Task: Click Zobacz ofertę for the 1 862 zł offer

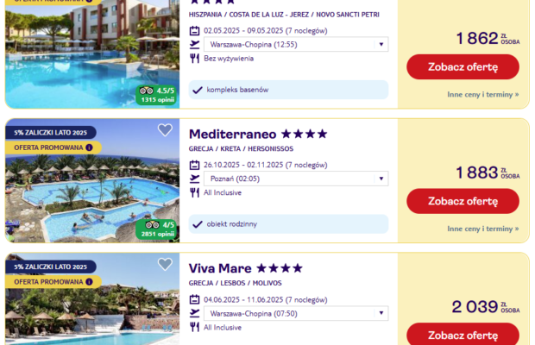Action: tap(463, 66)
